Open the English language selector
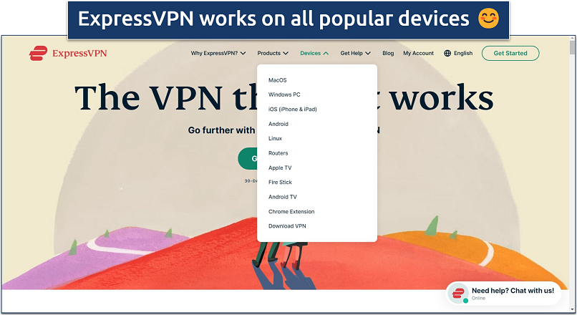 458,54
